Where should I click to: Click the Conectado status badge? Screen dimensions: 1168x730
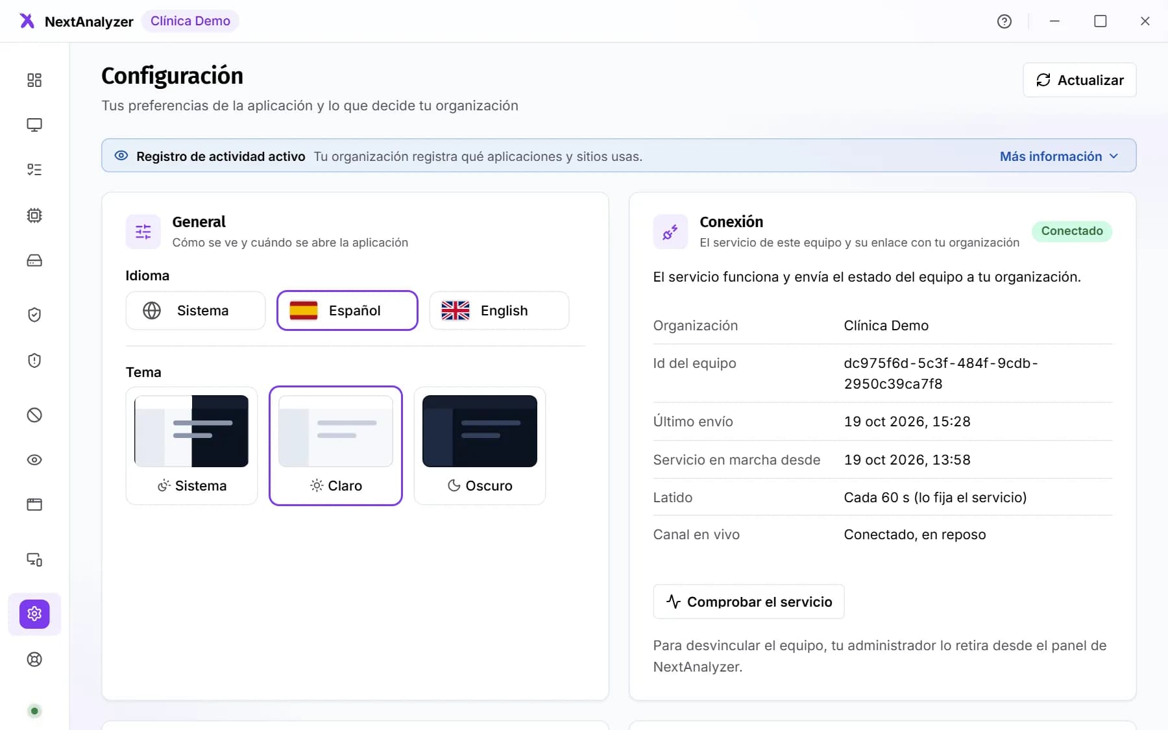[x=1072, y=231]
